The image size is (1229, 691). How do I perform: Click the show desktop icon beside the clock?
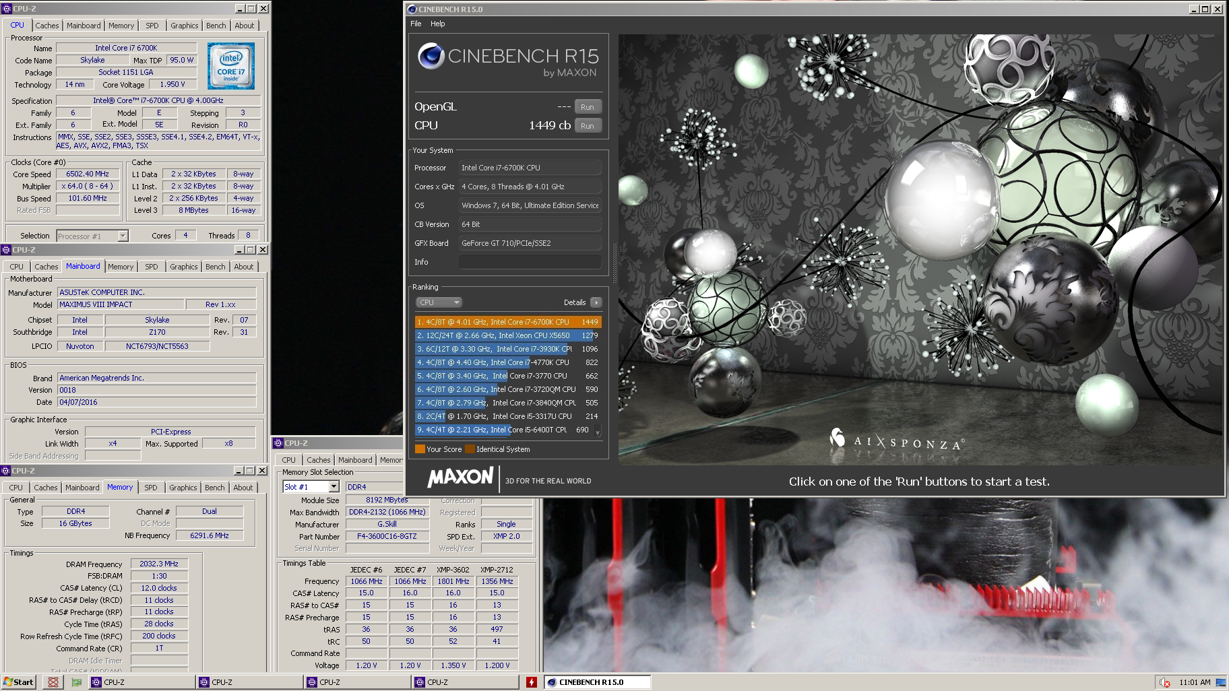(1220, 682)
